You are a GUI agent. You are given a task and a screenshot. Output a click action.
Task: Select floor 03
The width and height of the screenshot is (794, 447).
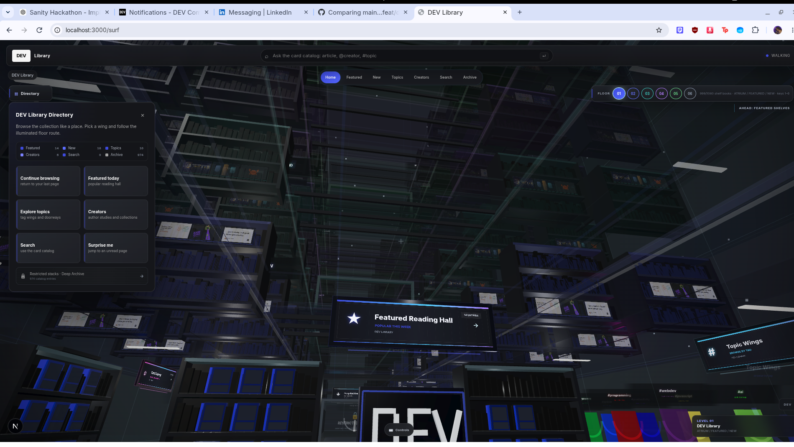click(647, 94)
